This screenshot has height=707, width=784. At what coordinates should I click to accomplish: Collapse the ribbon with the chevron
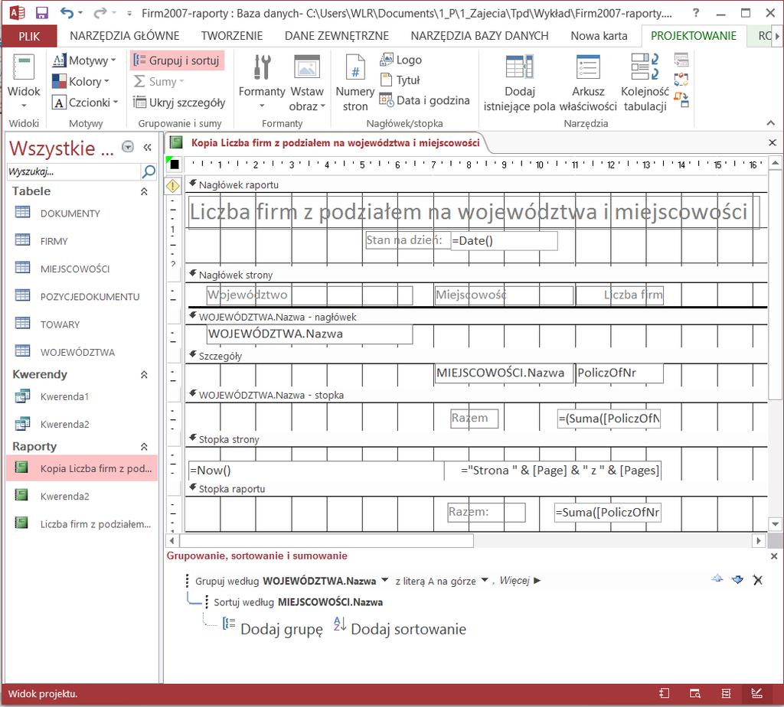point(770,123)
